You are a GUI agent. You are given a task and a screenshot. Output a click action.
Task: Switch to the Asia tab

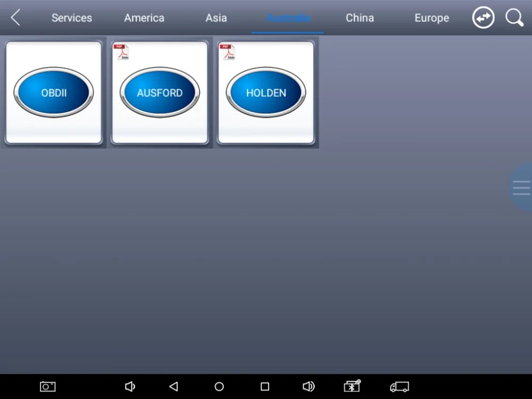[216, 18]
